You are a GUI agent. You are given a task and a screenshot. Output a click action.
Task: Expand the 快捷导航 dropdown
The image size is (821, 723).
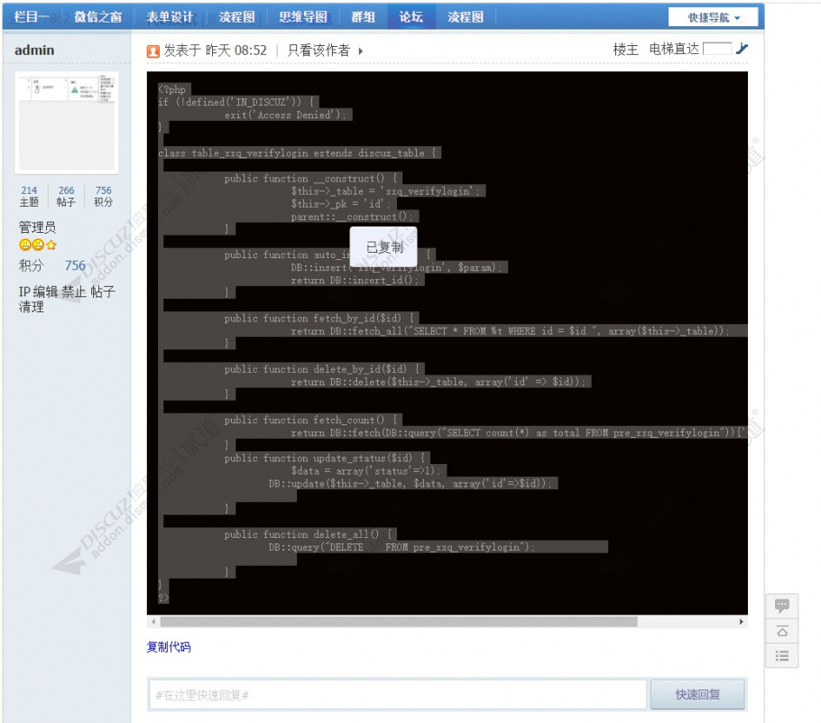click(713, 17)
